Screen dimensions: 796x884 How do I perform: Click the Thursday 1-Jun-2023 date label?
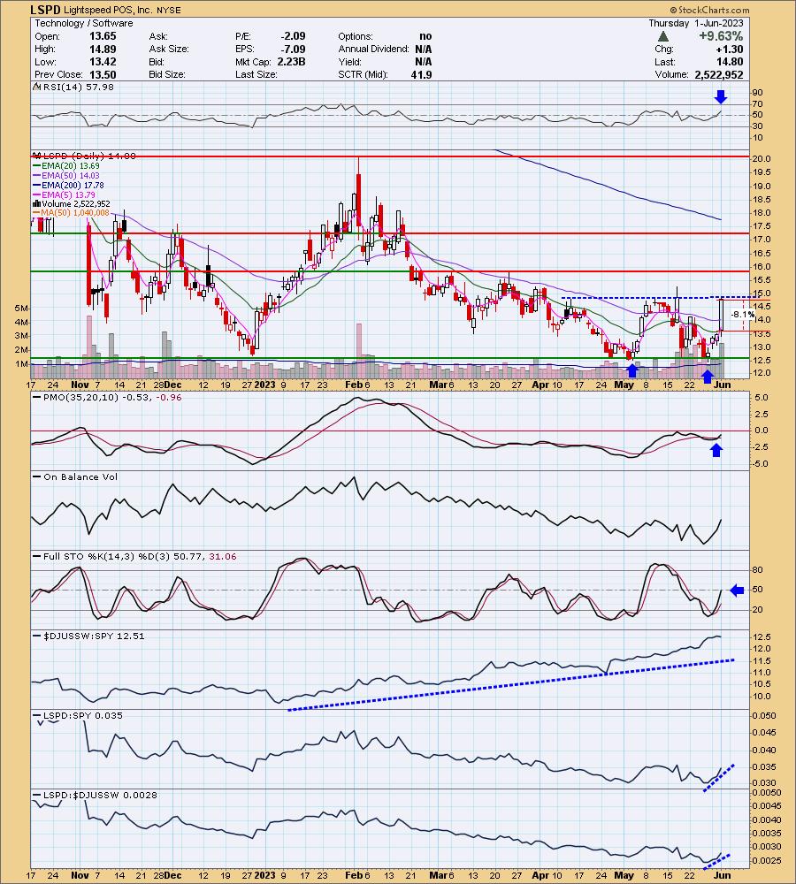(x=695, y=23)
